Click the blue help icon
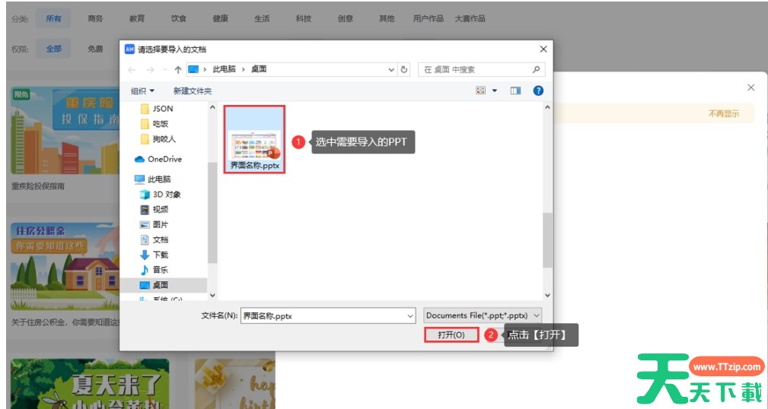768x409 pixels. click(538, 90)
